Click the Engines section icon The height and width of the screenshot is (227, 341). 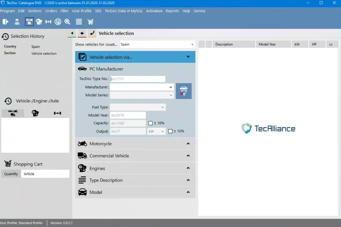[82, 168]
